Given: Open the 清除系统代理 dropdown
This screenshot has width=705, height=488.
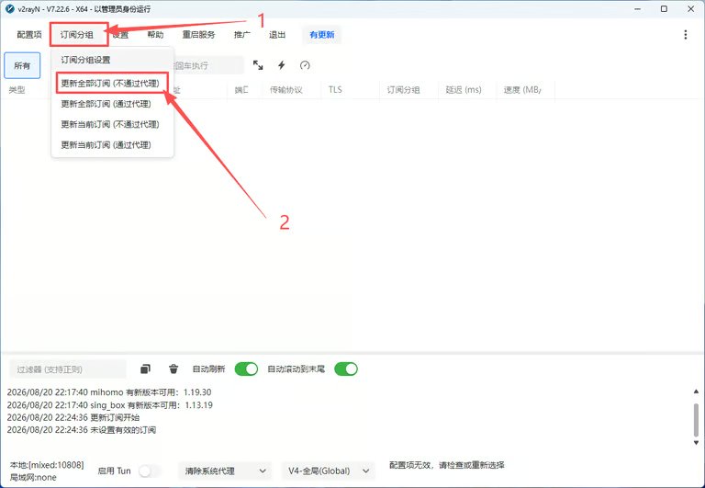Looking at the screenshot, I should pos(225,471).
